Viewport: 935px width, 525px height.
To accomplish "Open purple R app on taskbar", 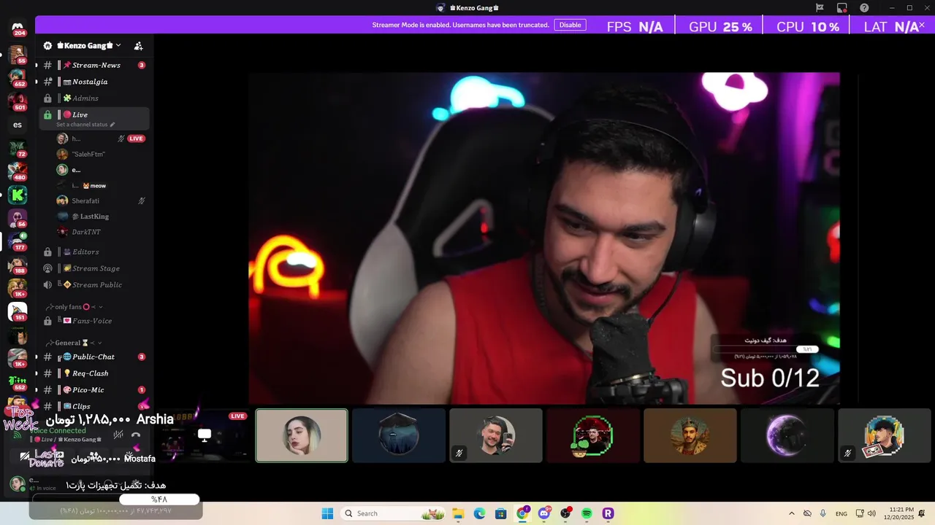I will [608, 513].
